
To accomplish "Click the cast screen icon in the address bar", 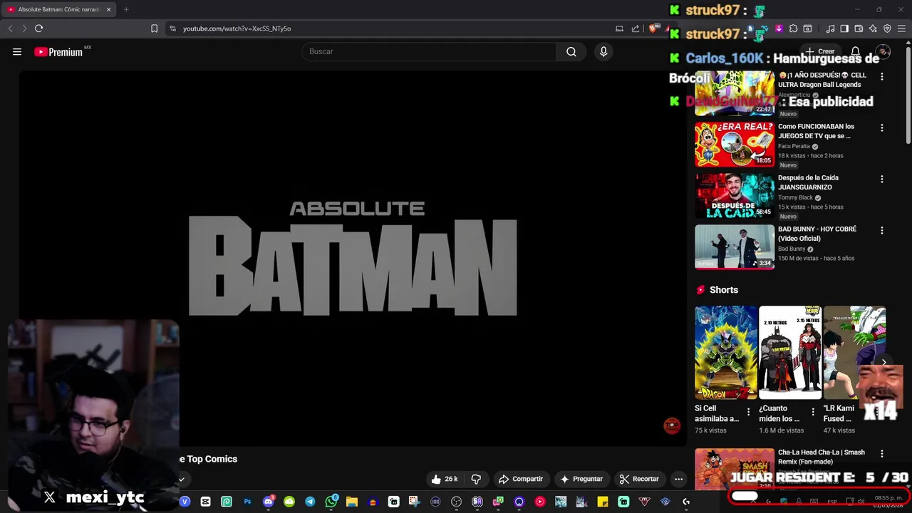I will pyautogui.click(x=619, y=28).
